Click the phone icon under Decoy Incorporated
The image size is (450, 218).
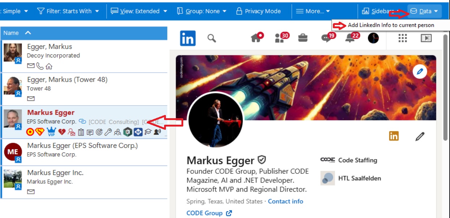(40, 66)
